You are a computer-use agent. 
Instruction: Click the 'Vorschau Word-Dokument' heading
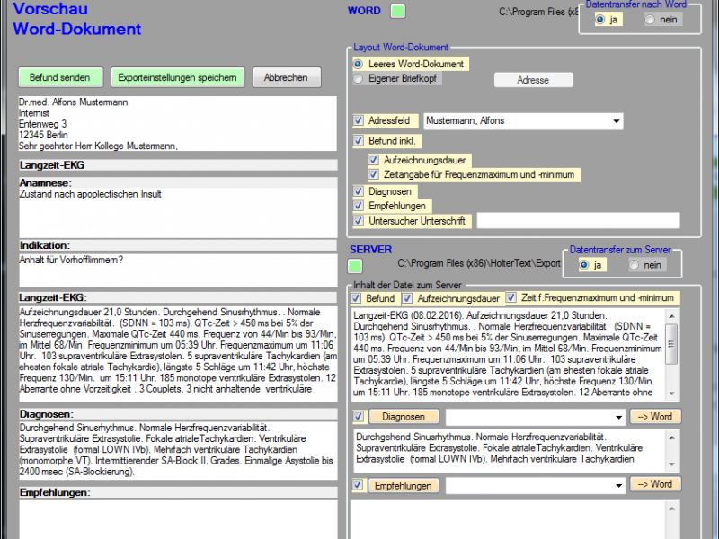[x=77, y=19]
